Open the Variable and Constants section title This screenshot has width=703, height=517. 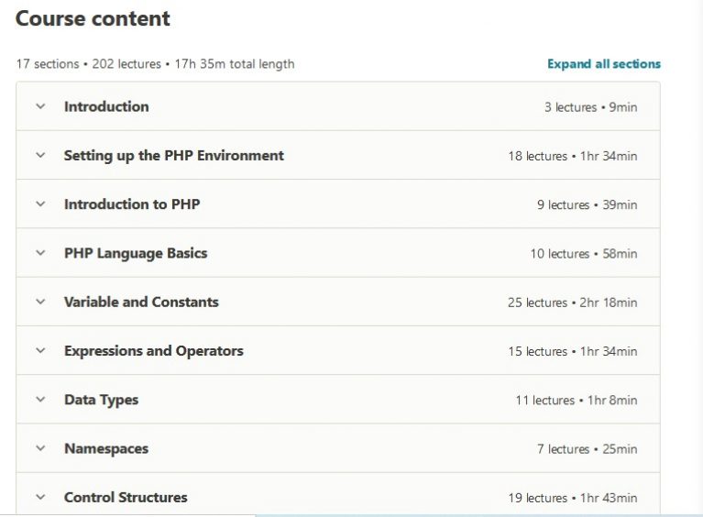[141, 302]
